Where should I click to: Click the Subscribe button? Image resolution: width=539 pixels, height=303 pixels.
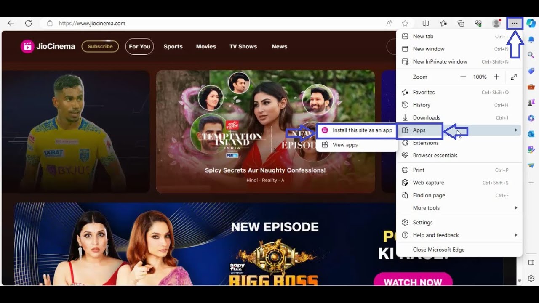pos(100,46)
